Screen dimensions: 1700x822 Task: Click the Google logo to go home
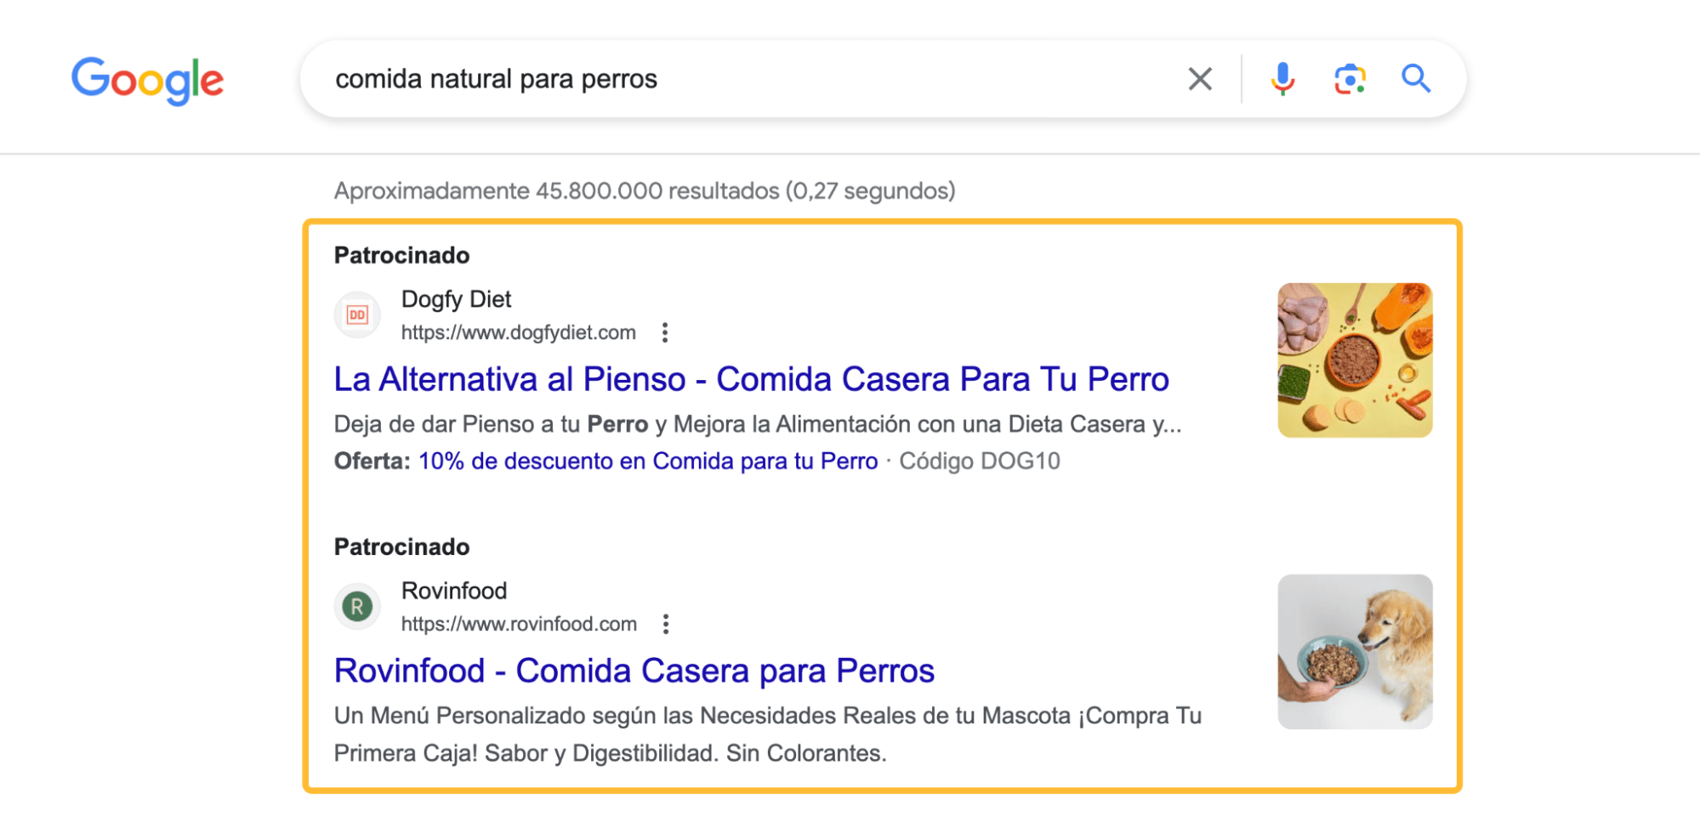click(x=147, y=79)
